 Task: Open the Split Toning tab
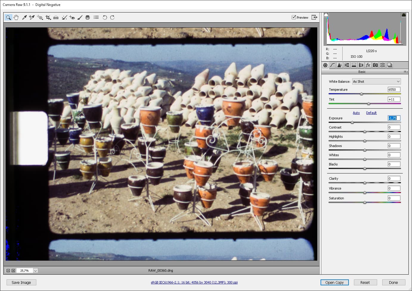354,65
